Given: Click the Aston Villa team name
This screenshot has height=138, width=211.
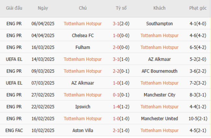Looking at the screenshot, I should click(83, 131).
